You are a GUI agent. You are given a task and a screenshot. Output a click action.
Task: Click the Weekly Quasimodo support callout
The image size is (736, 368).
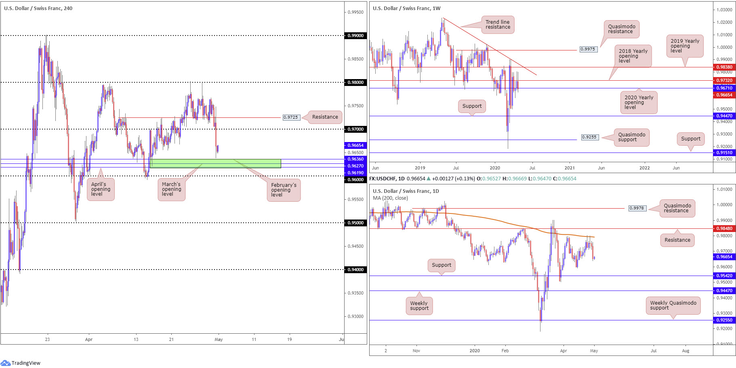coord(673,305)
